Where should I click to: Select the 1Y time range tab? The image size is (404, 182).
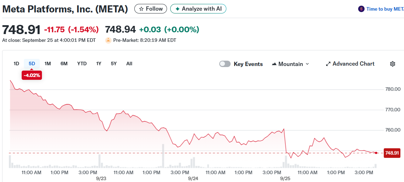click(x=98, y=64)
